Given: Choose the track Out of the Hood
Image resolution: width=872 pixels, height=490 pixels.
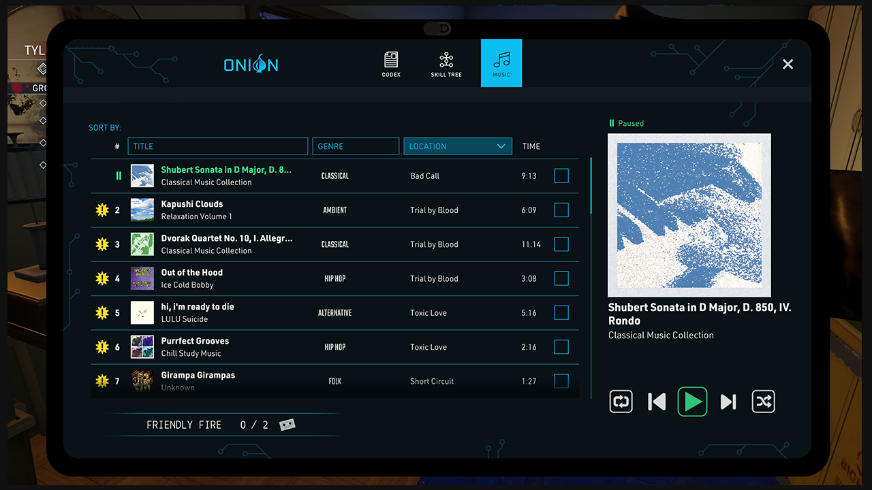Looking at the screenshot, I should (x=192, y=272).
